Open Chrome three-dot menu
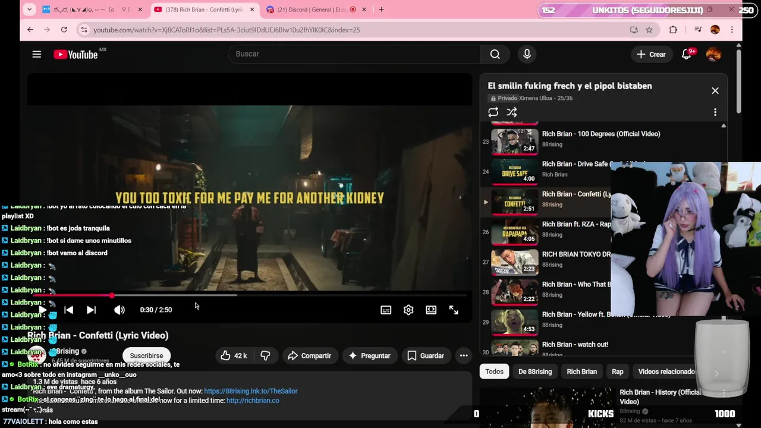Image resolution: width=761 pixels, height=428 pixels. pyautogui.click(x=732, y=30)
